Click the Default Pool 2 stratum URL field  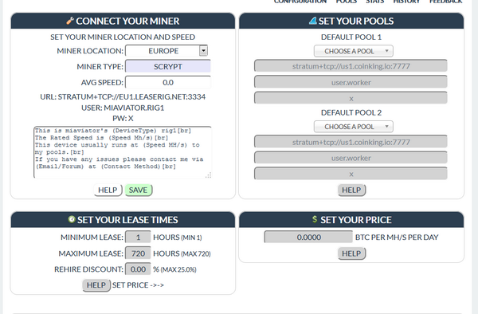point(351,142)
